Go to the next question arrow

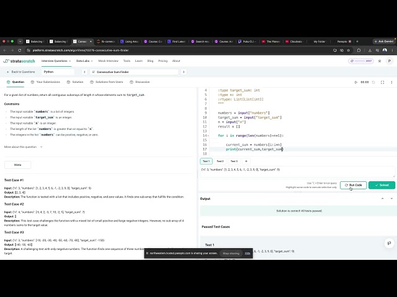[x=184, y=72]
